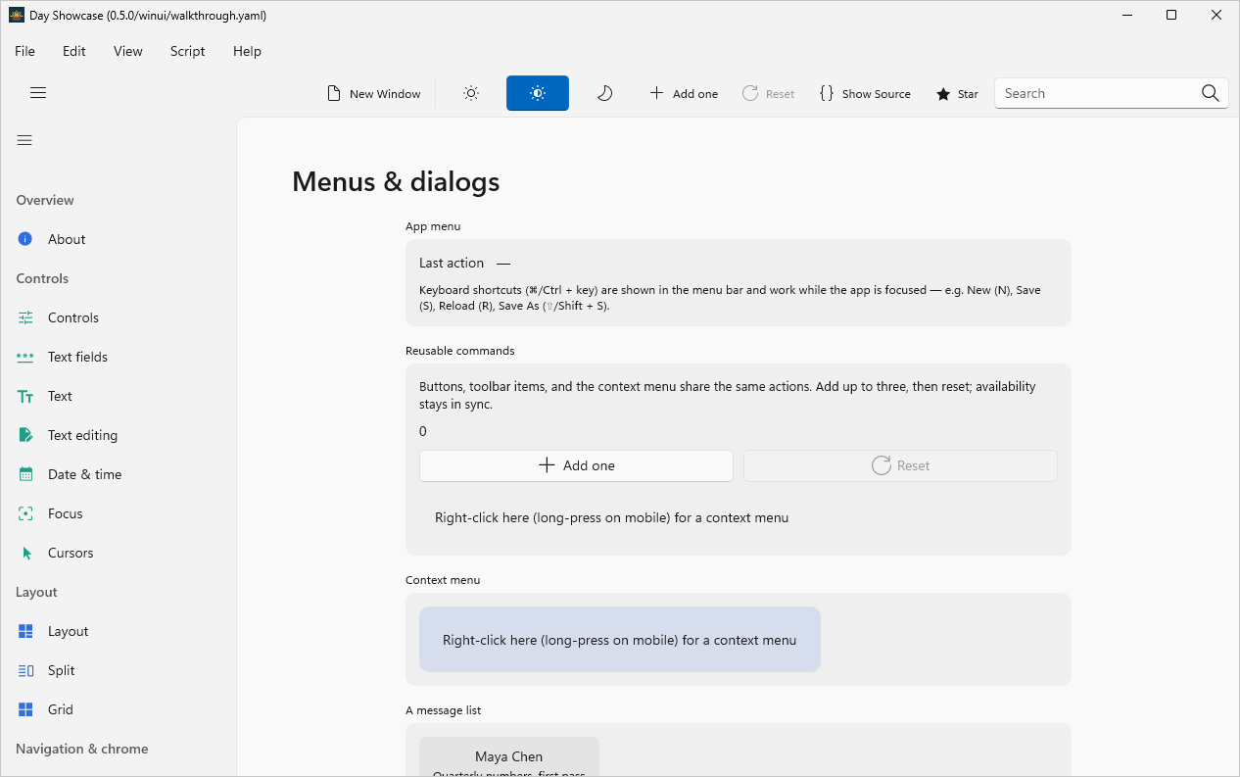Screen dimensions: 1240x777
Task: Go to the Text fields page
Action: tap(118, 357)
